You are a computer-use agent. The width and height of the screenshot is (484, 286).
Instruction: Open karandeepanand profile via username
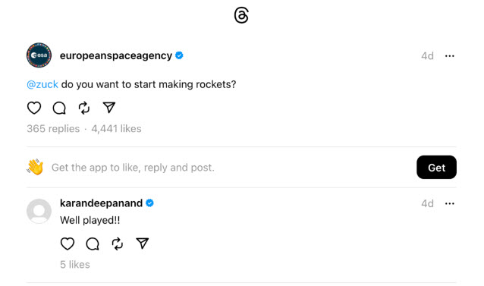coord(101,203)
